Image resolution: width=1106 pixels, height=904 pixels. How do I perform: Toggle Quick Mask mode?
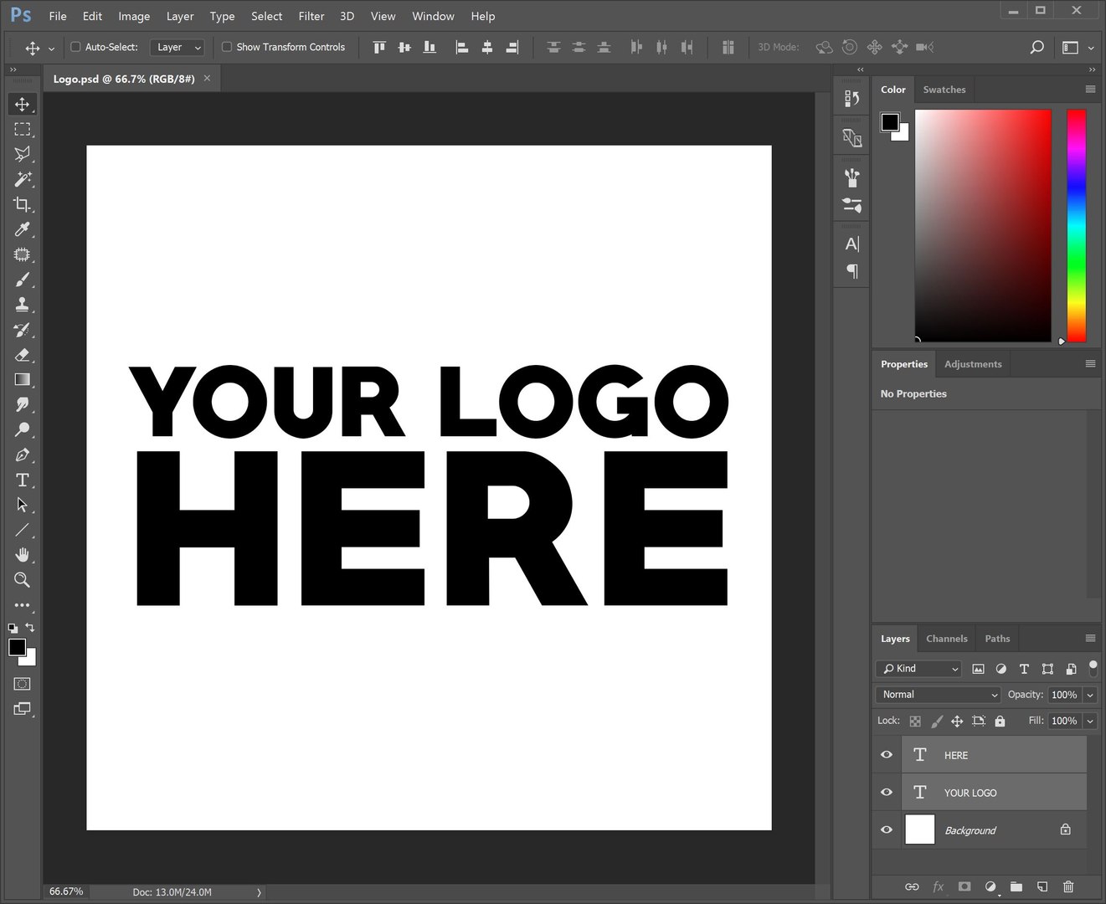22,684
